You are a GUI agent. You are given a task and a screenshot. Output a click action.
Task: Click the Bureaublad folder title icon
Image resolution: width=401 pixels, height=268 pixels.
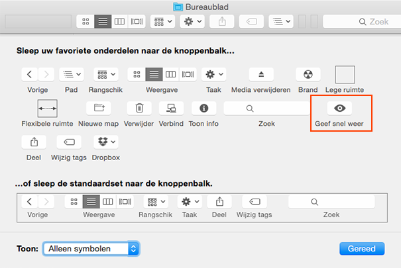[x=178, y=7]
